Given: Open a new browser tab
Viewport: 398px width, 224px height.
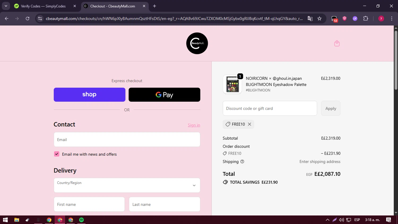Looking at the screenshot, I should coord(154,6).
